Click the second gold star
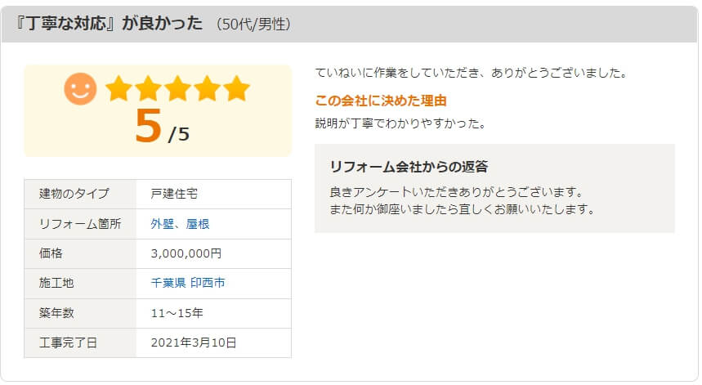The height and width of the screenshot is (385, 702). pos(148,88)
